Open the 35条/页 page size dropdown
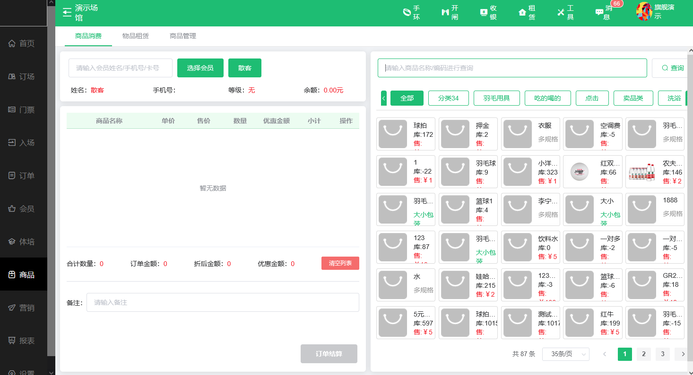The height and width of the screenshot is (375, 693). coord(565,354)
